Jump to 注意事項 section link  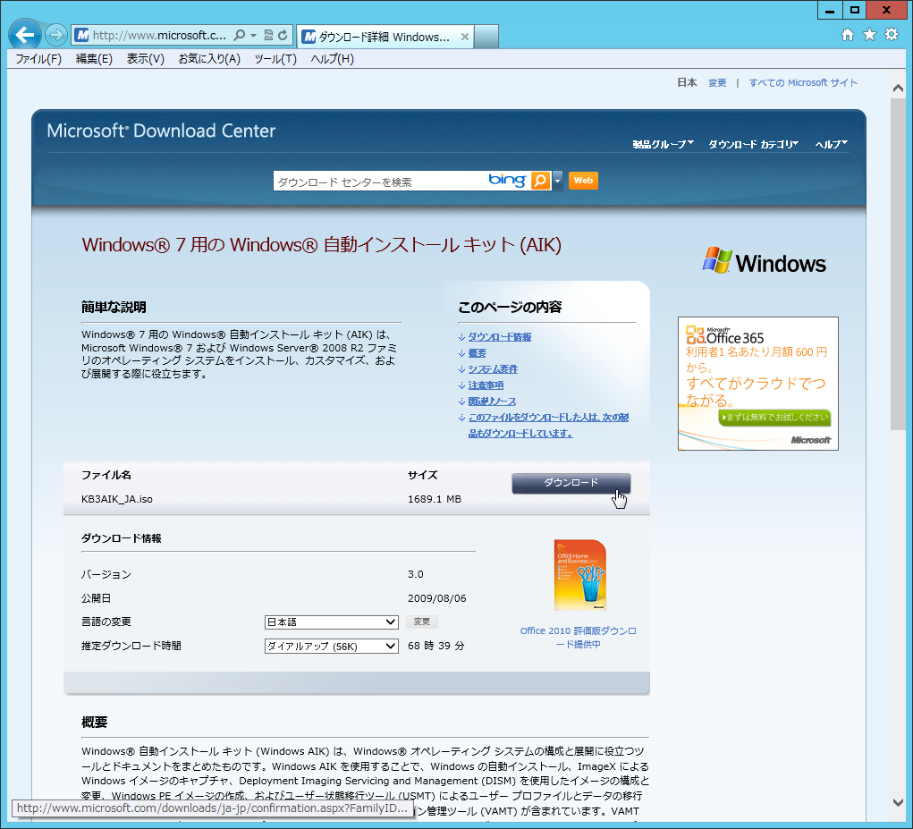(486, 385)
